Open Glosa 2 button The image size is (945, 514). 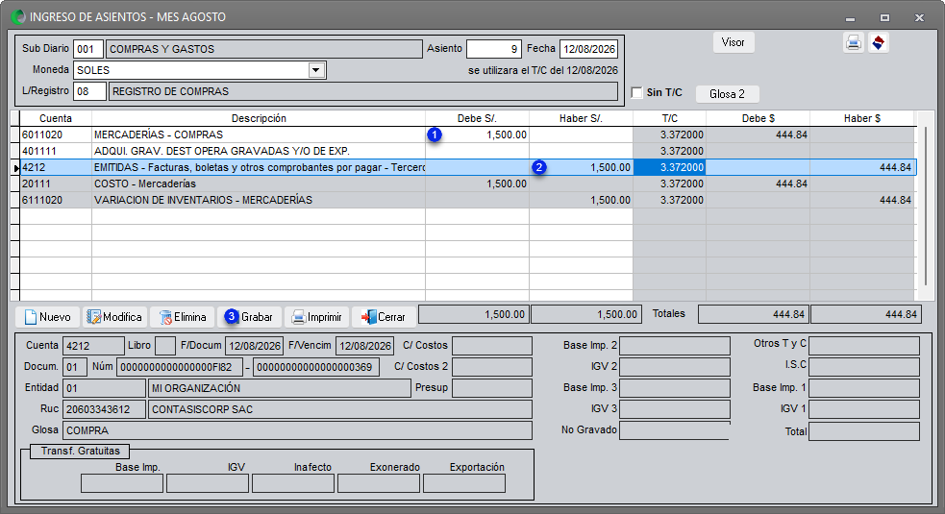727,94
